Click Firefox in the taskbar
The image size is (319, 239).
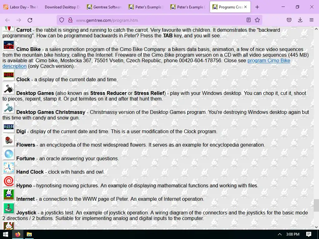click(18, 234)
